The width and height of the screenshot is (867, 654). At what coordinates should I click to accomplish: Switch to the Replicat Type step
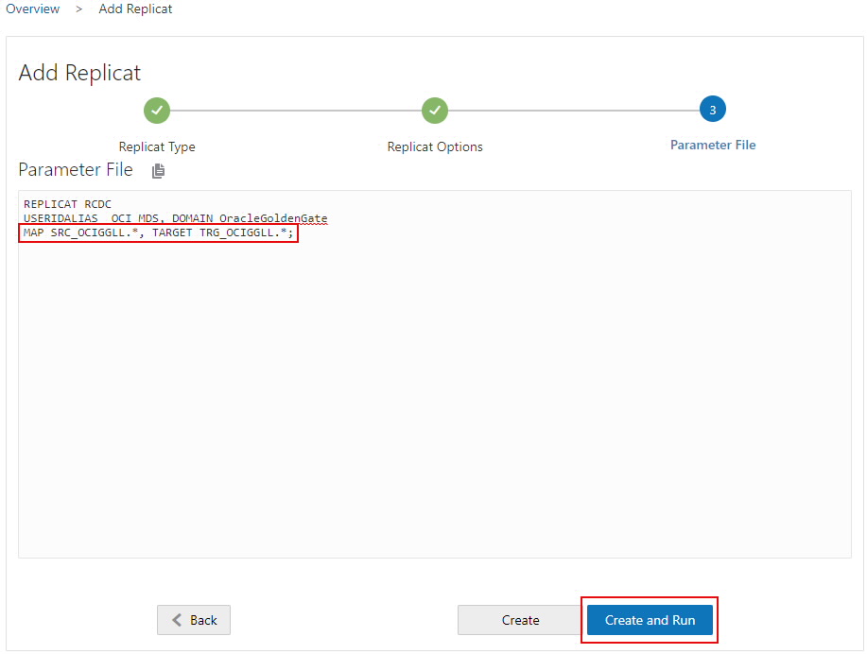pos(157,145)
